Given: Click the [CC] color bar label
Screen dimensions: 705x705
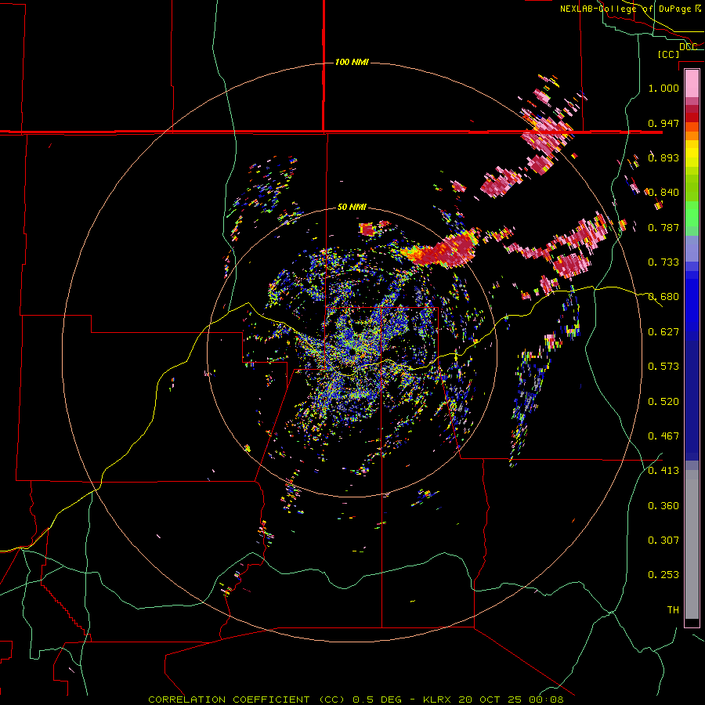Looking at the screenshot, I should tap(668, 54).
